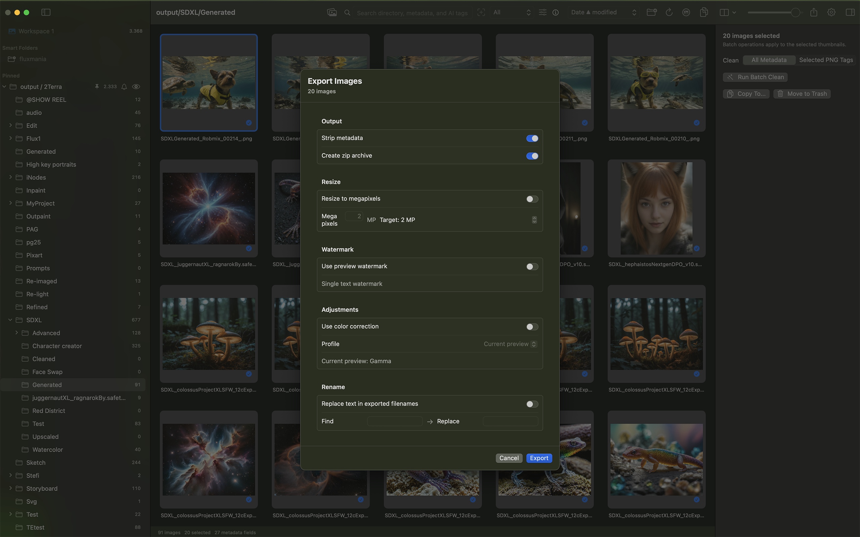The width and height of the screenshot is (860, 537).
Task: Expand the Advanced folder
Action: point(16,333)
